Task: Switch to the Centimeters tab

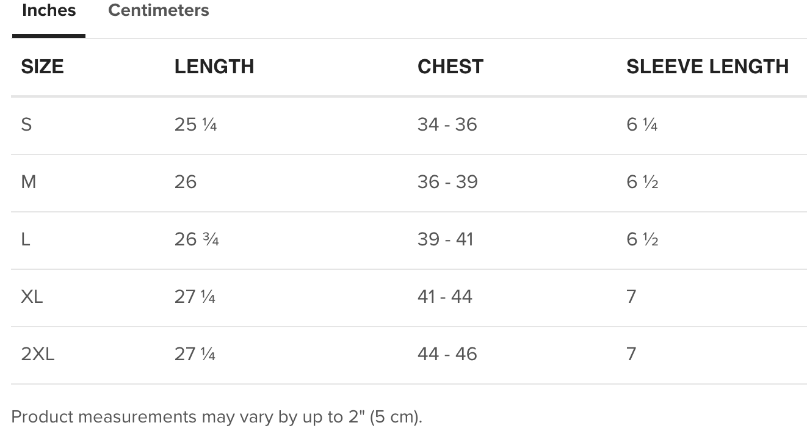Action: click(x=158, y=10)
